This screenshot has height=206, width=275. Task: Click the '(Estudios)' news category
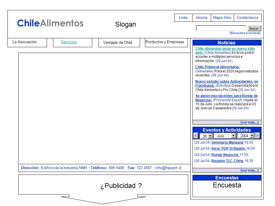(223, 86)
